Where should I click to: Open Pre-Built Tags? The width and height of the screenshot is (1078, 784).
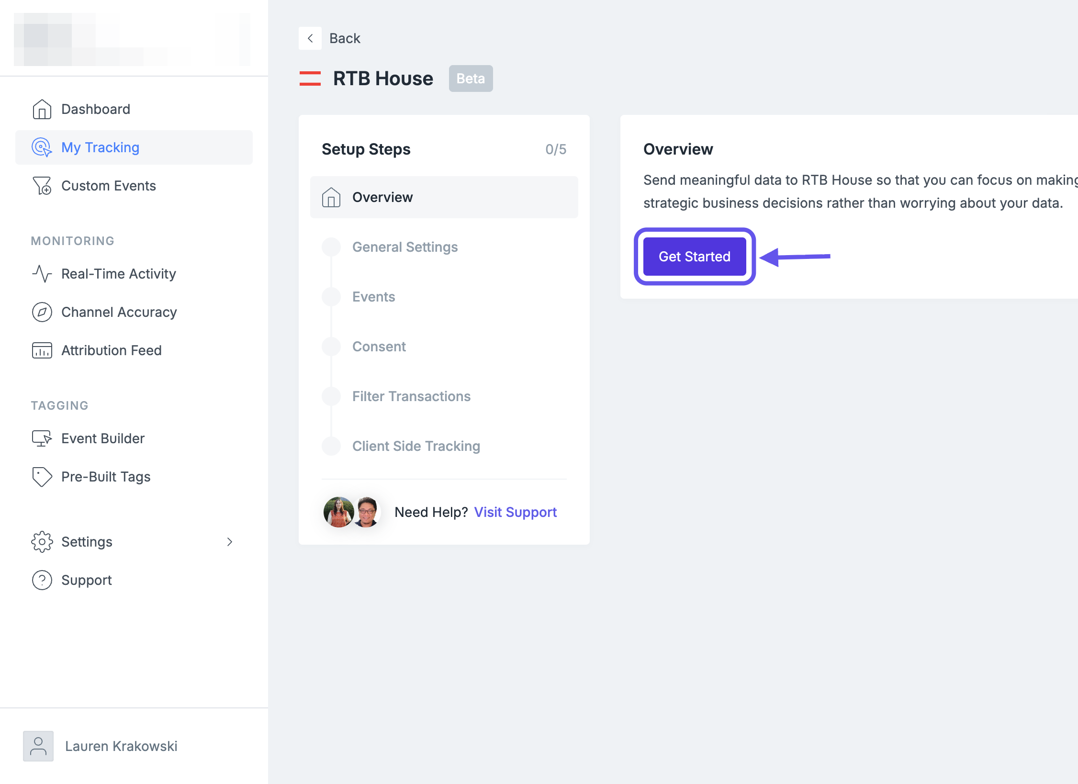pyautogui.click(x=134, y=477)
